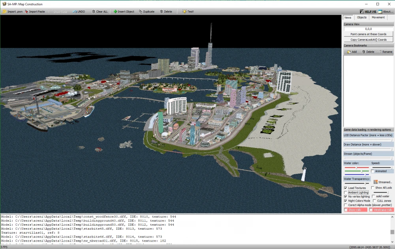Enable the Show All Lods checkbox
395x249 pixels.
[x=372, y=188]
